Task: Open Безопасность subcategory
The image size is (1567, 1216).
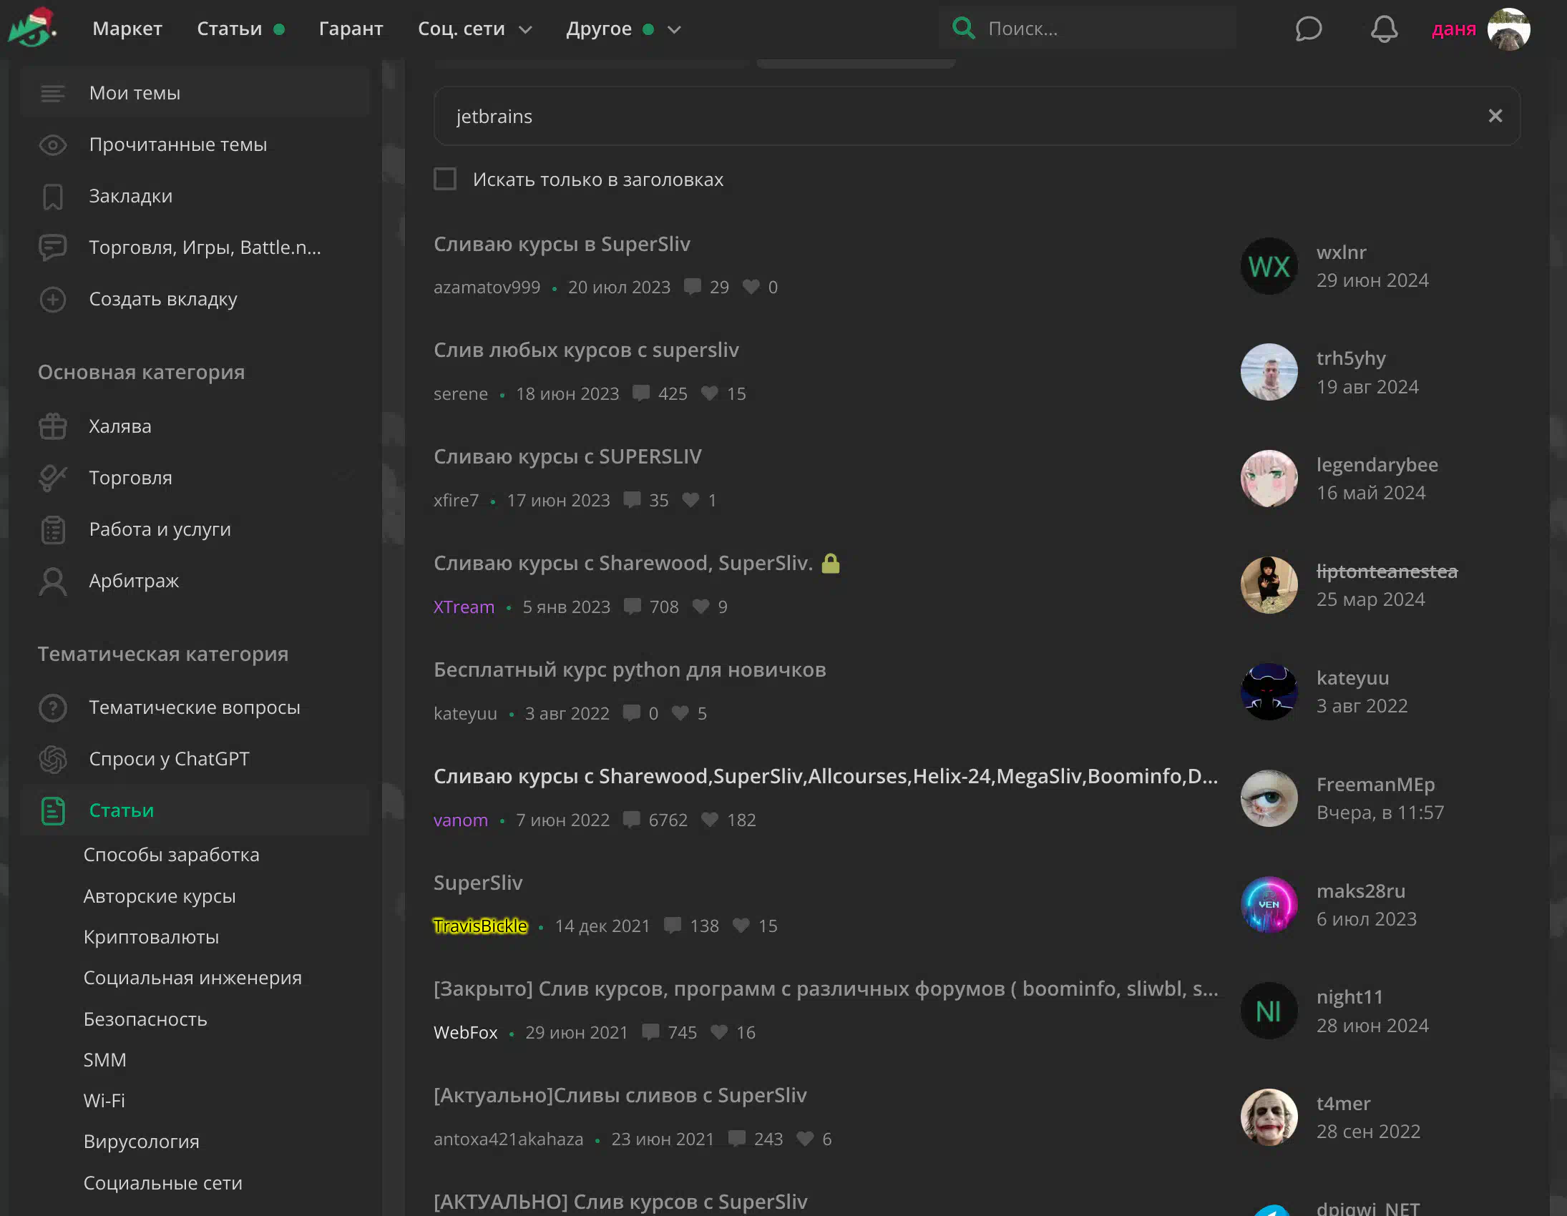Action: pyautogui.click(x=146, y=1019)
